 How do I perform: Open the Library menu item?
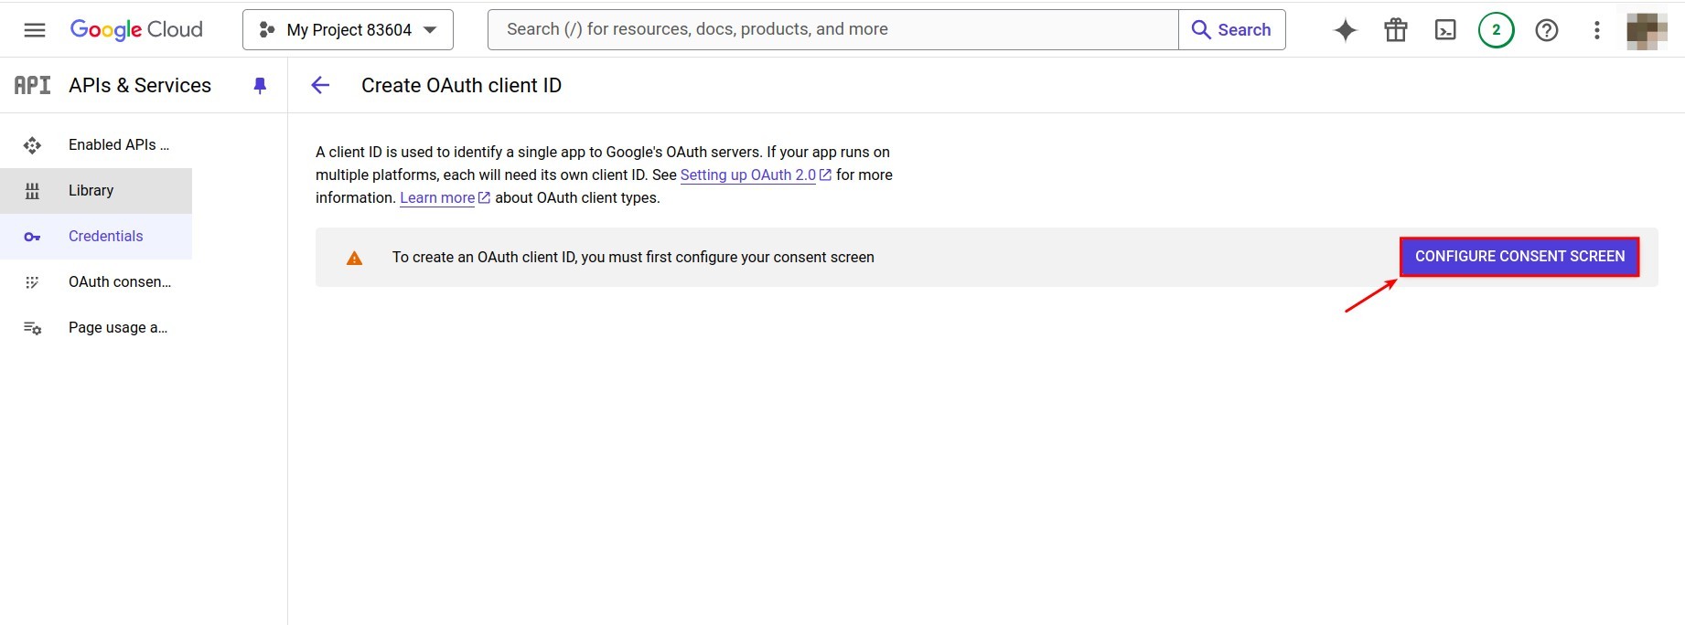click(x=96, y=191)
